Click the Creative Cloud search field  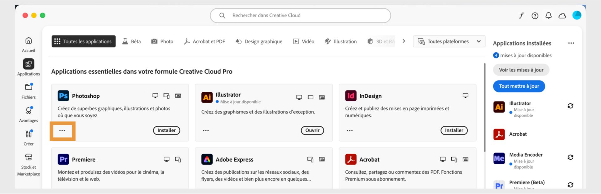(300, 15)
